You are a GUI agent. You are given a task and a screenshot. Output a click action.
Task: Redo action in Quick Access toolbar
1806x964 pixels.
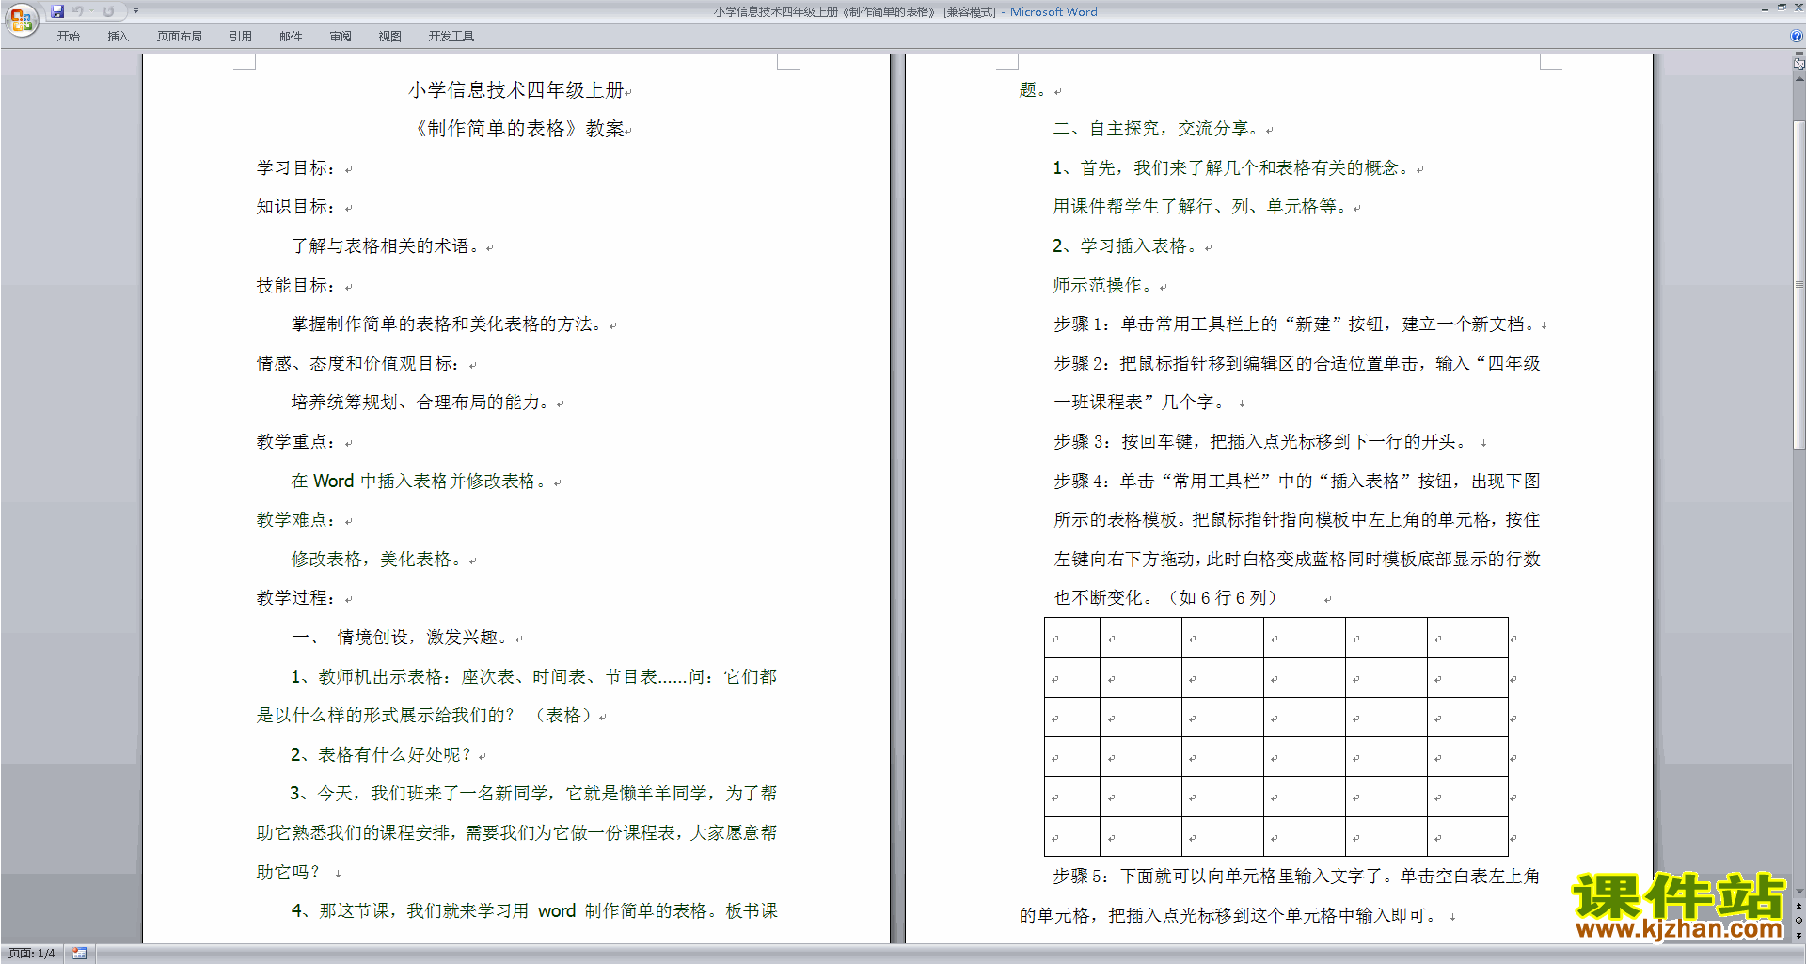coord(108,11)
